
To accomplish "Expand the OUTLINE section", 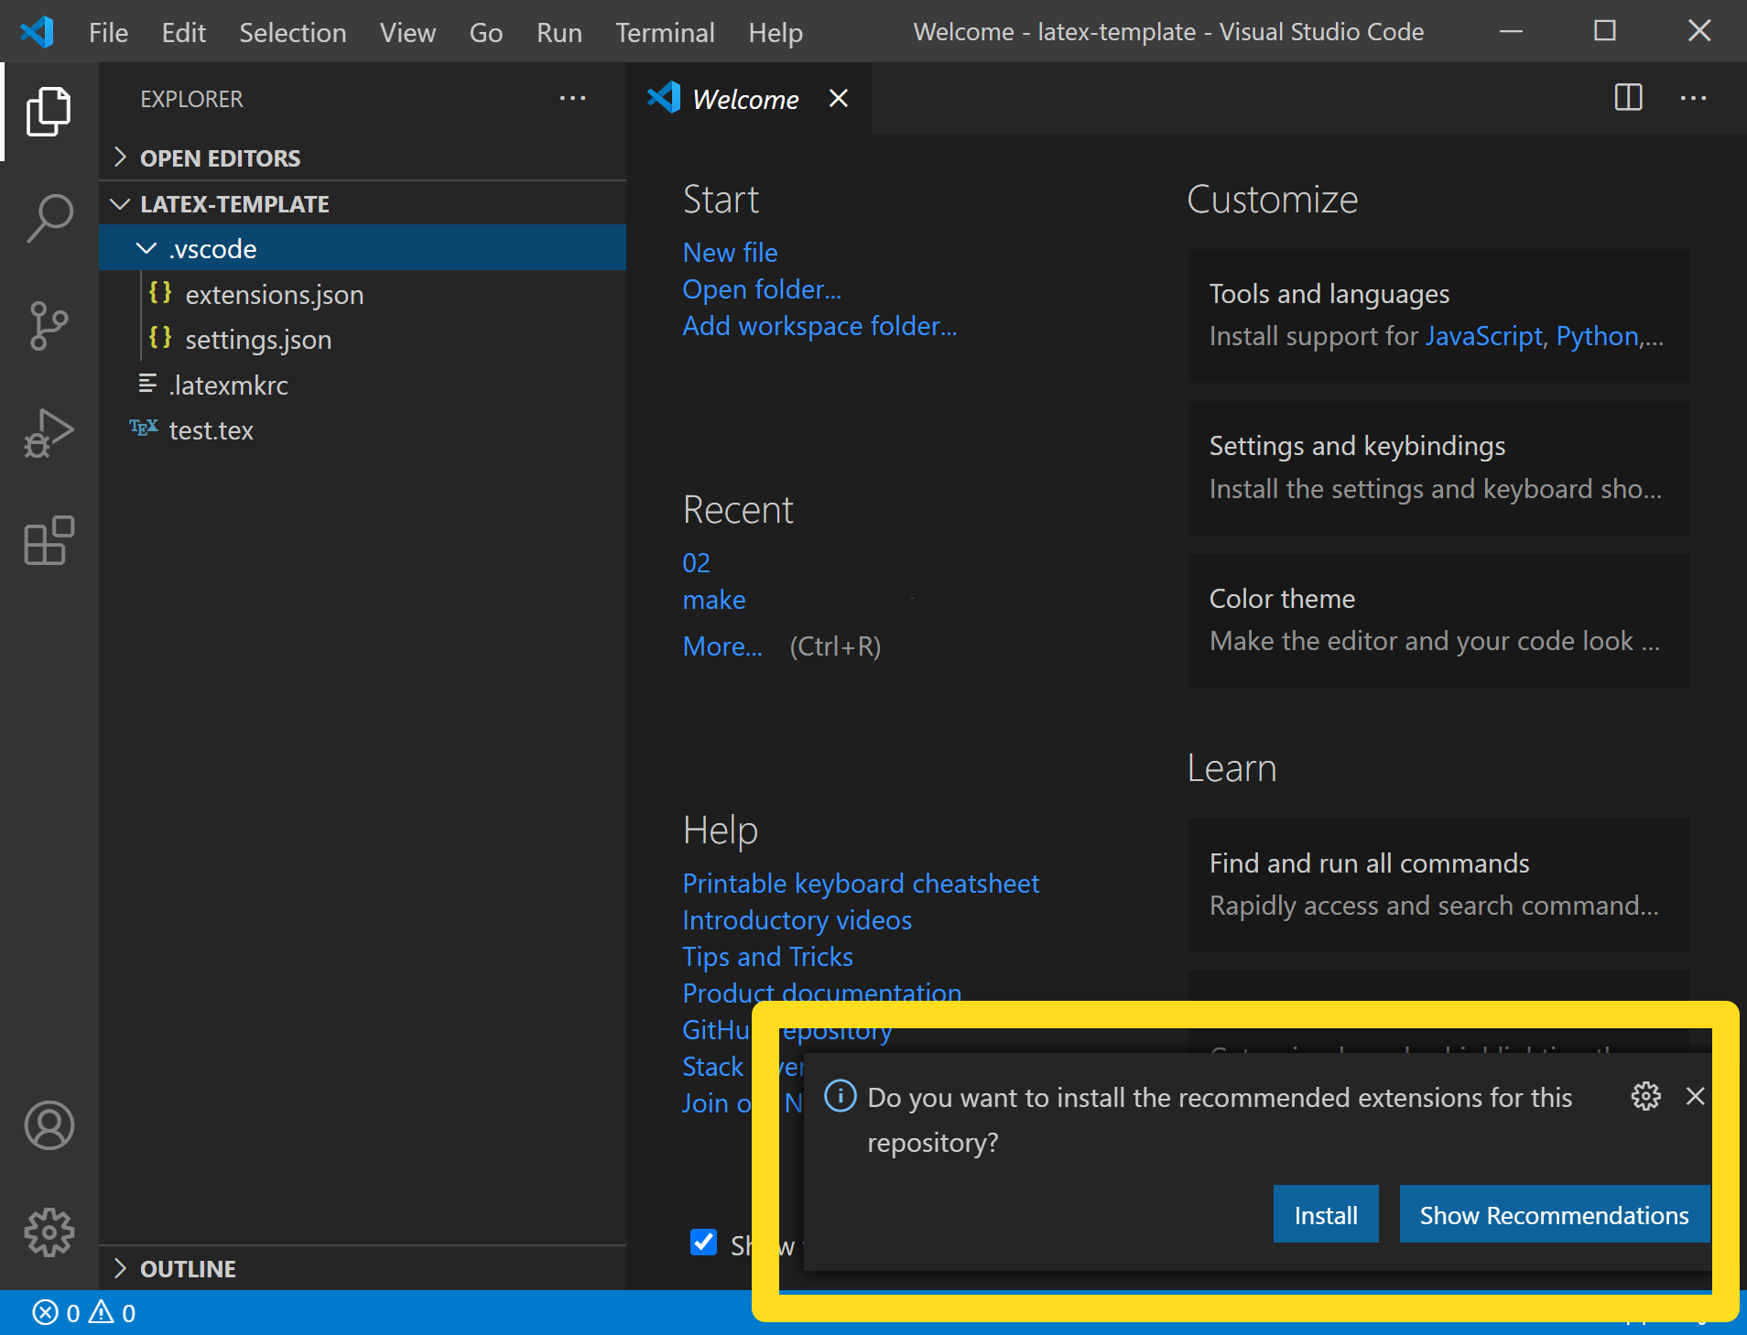I will (363, 1268).
